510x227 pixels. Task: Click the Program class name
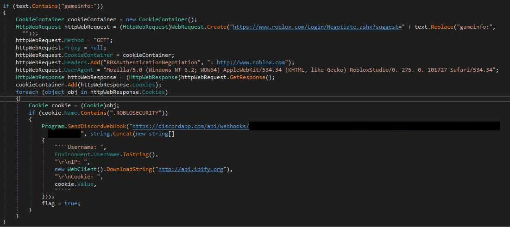(x=53, y=126)
